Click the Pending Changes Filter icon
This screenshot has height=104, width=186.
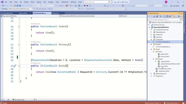(161, 16)
